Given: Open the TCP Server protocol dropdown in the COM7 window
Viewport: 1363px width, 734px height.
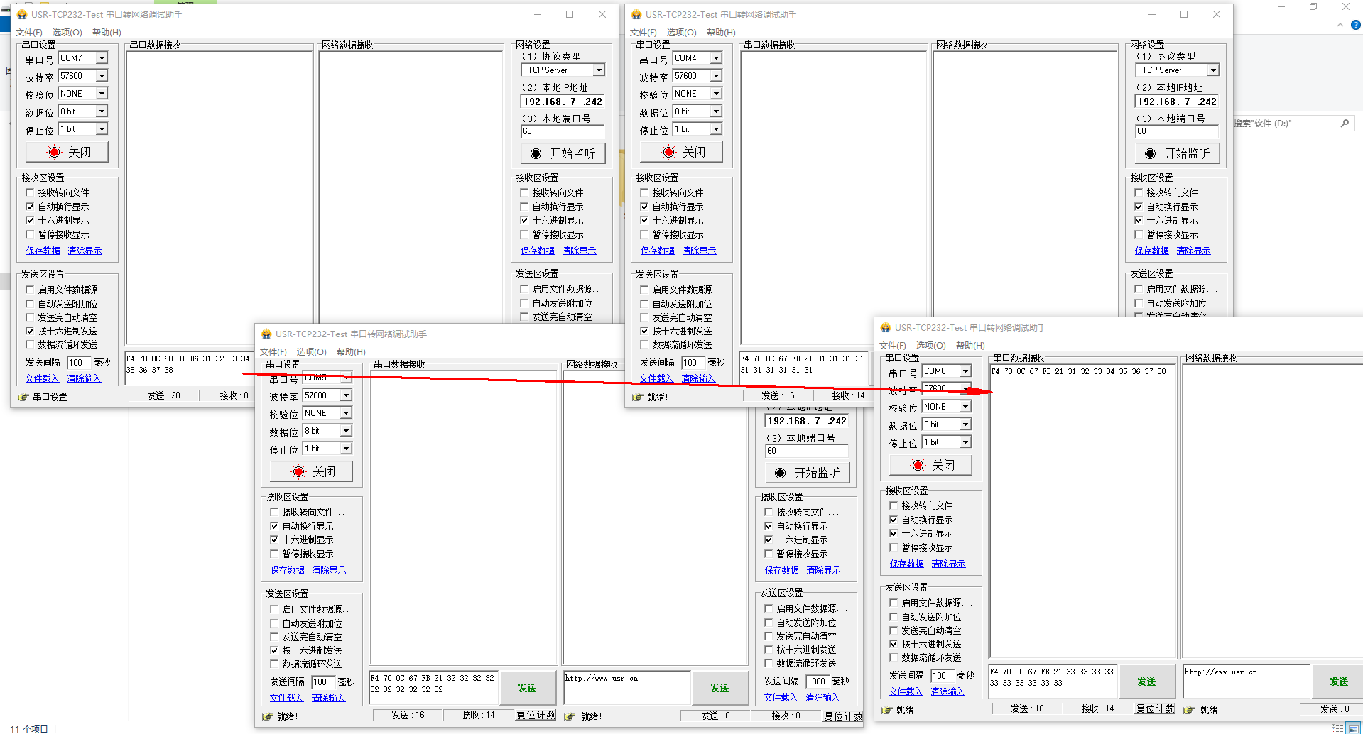Looking at the screenshot, I should coord(599,70).
